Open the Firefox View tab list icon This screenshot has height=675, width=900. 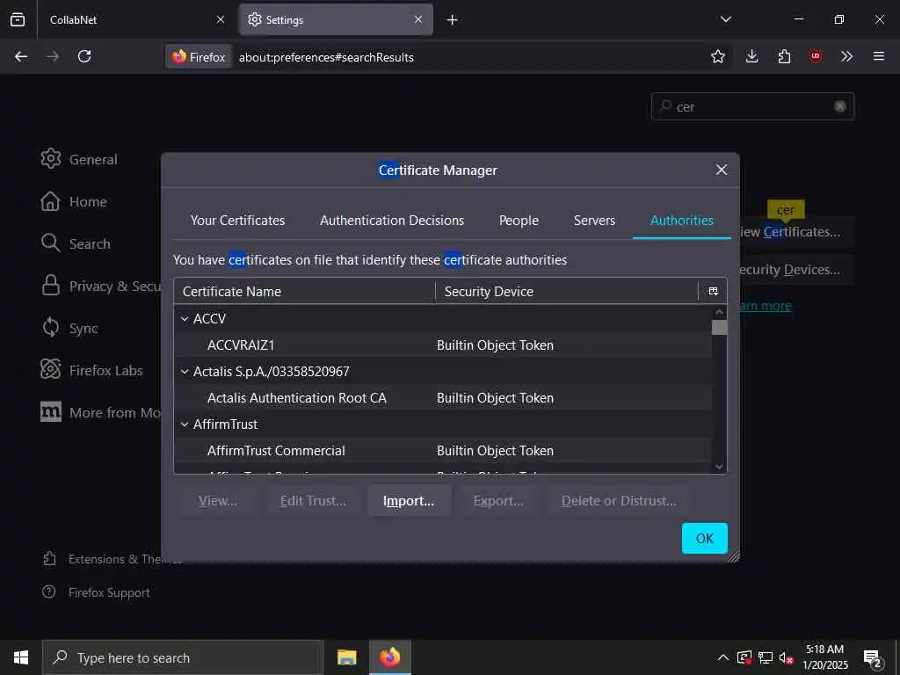click(18, 19)
